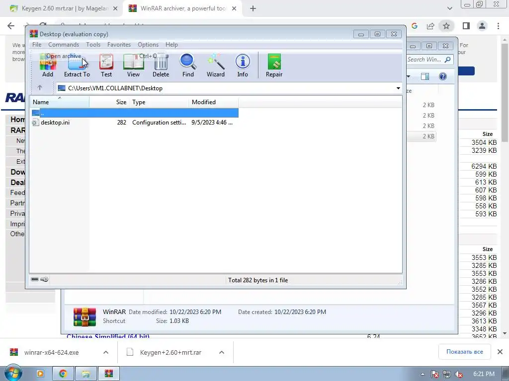This screenshot has width=509, height=381.
Task: Launch the Wizard wand tool
Action: pos(216,65)
